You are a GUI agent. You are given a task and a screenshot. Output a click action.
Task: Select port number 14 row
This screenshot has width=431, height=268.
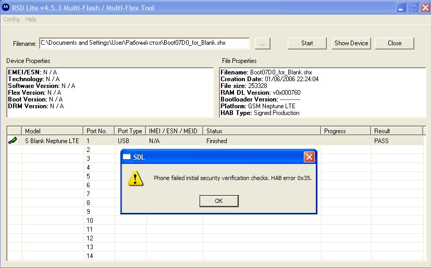click(x=90, y=256)
